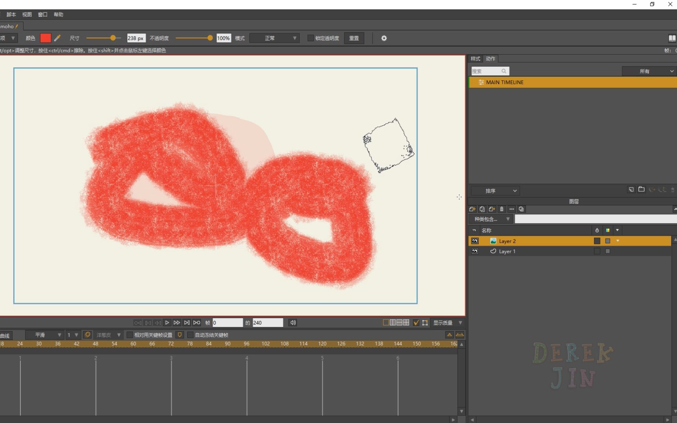
Task: Click the new folder icon in actions panel
Action: tap(641, 190)
